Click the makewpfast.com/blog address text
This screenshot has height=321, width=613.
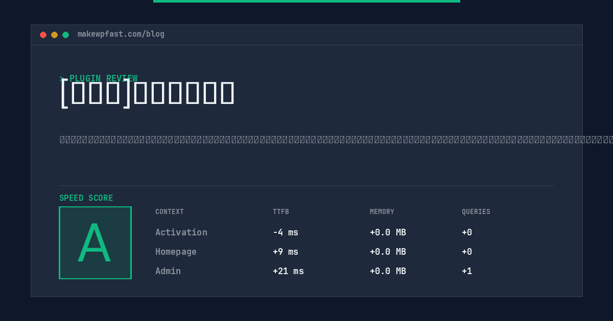pos(121,34)
